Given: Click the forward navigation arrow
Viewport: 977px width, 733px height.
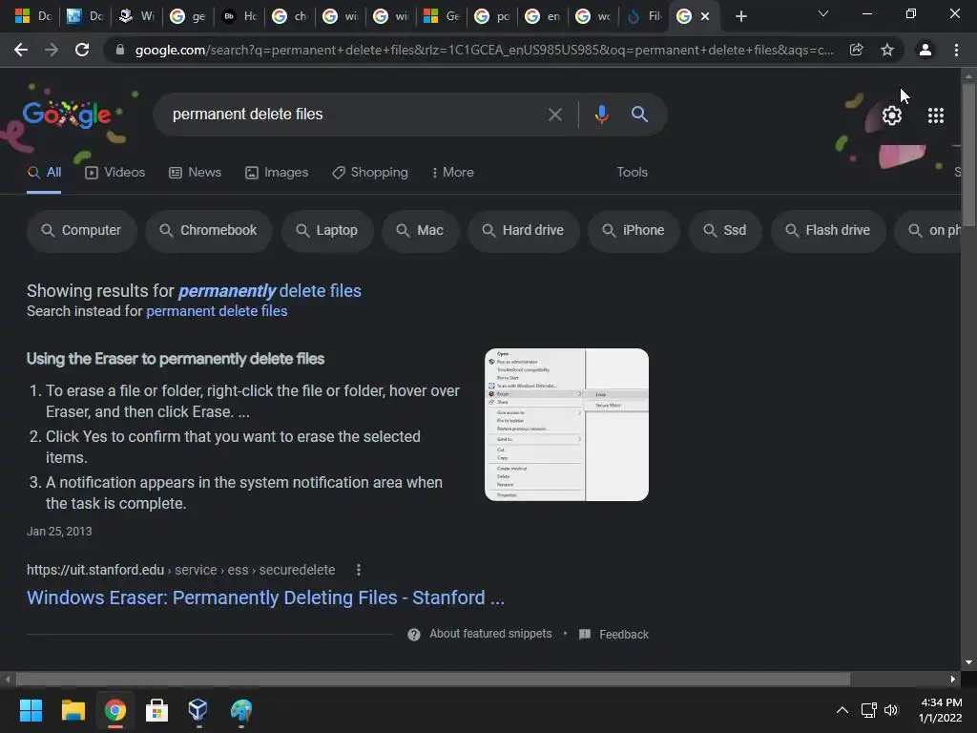Looking at the screenshot, I should pyautogui.click(x=52, y=50).
